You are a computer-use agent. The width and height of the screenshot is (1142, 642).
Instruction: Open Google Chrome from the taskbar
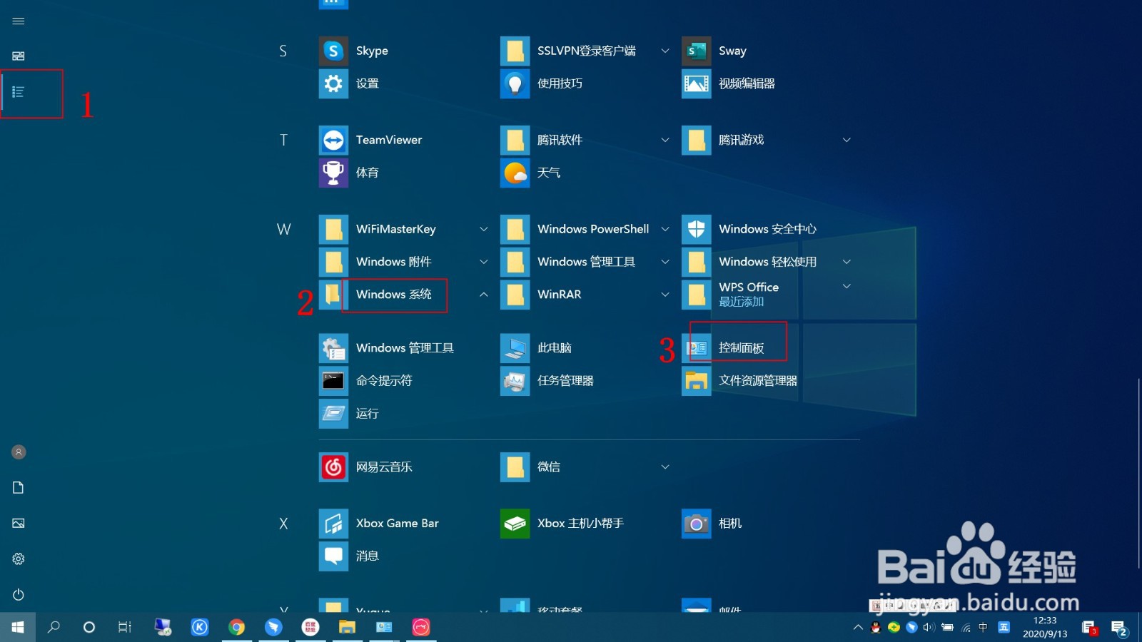click(x=237, y=628)
